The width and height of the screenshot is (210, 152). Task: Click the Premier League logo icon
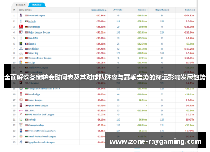tap(21, 16)
